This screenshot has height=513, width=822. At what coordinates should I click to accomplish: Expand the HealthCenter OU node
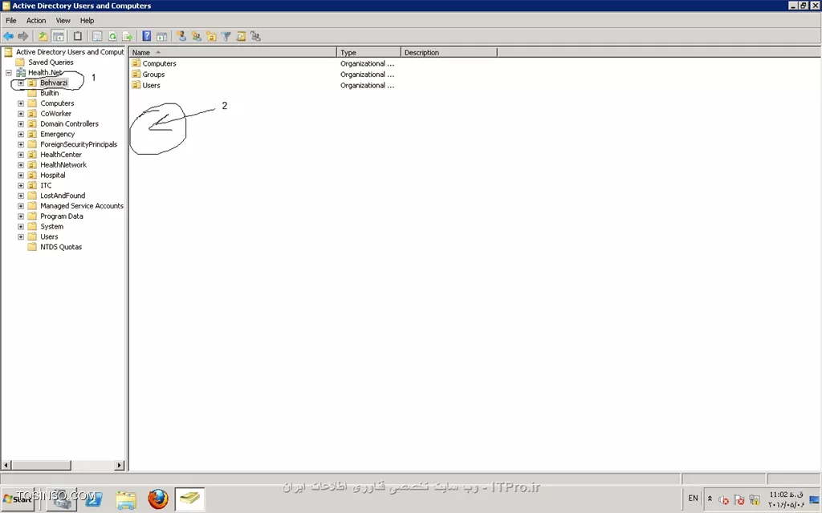point(21,155)
